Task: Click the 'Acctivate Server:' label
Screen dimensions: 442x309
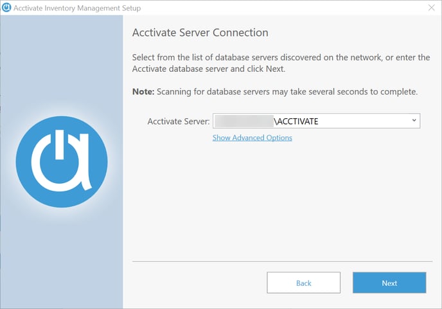Action: coord(179,121)
